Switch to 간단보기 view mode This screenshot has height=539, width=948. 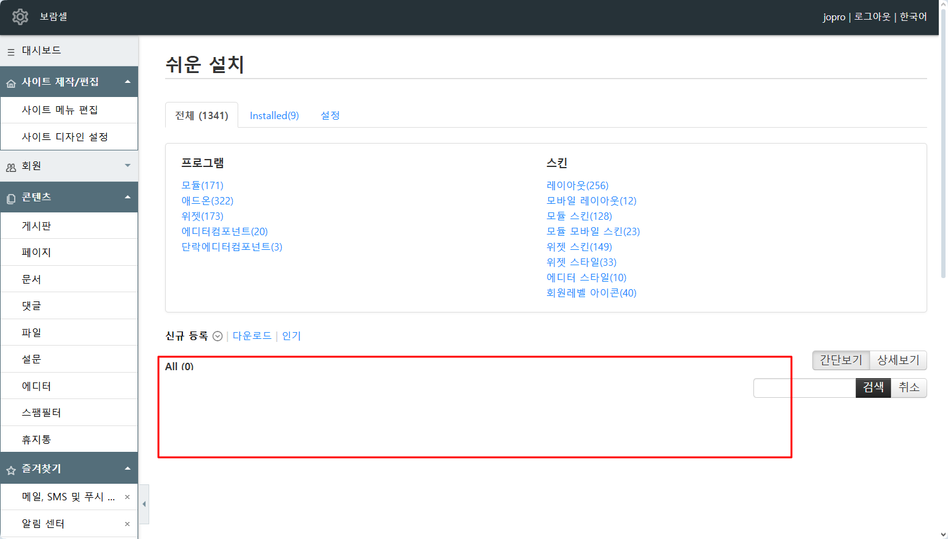click(841, 360)
